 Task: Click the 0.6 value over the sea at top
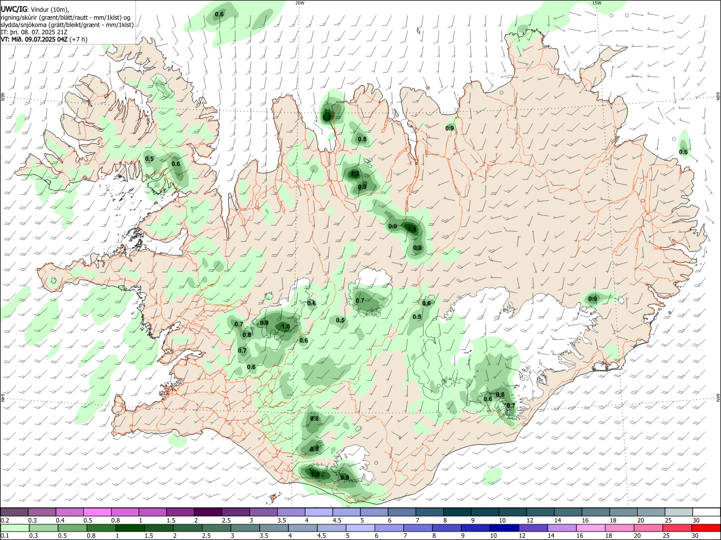click(220, 14)
